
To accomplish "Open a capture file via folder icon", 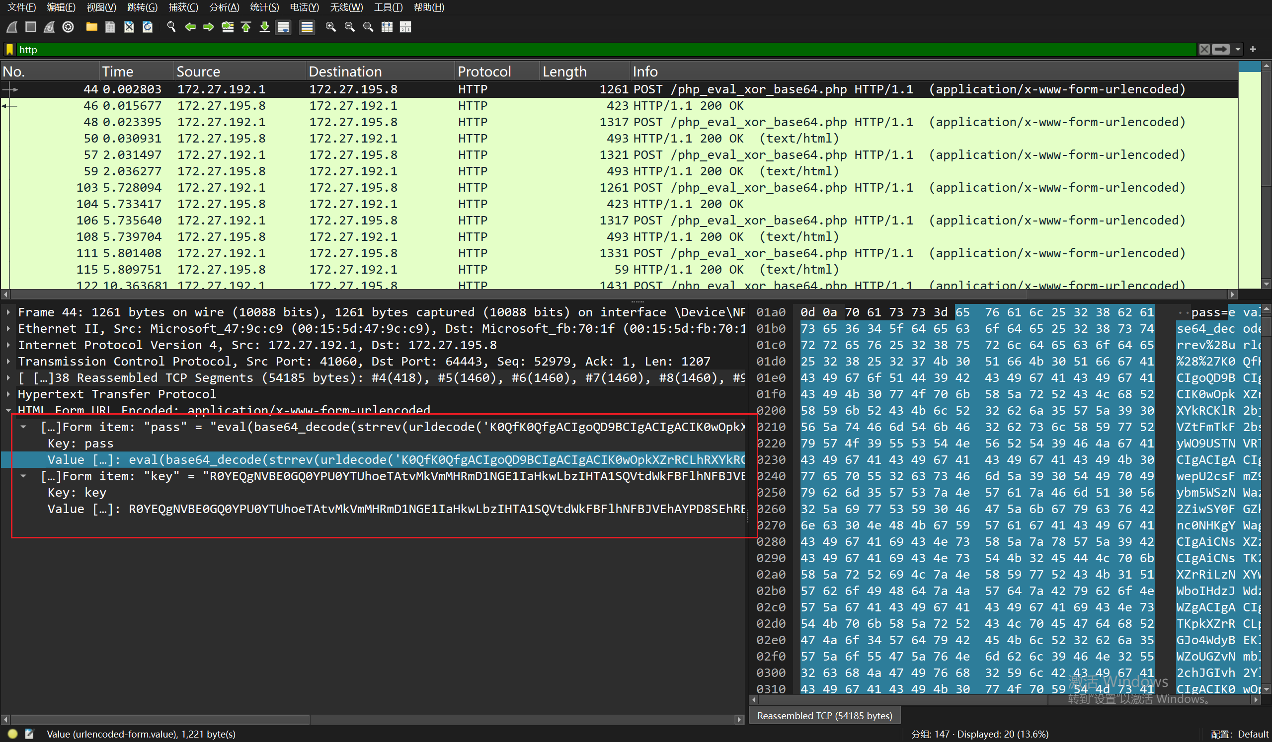I will pos(91,27).
